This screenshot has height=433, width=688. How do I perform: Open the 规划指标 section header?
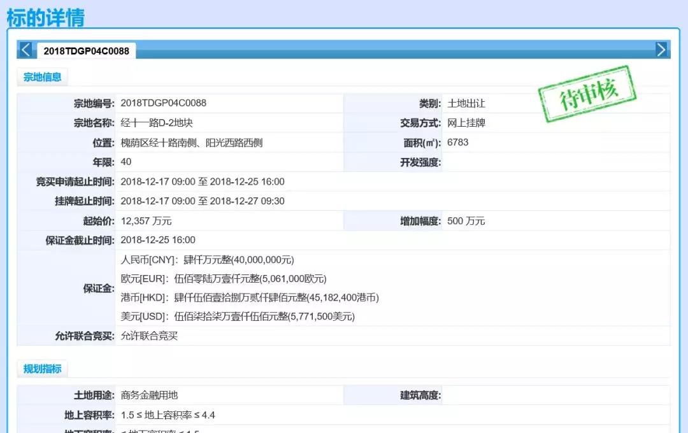click(x=42, y=369)
